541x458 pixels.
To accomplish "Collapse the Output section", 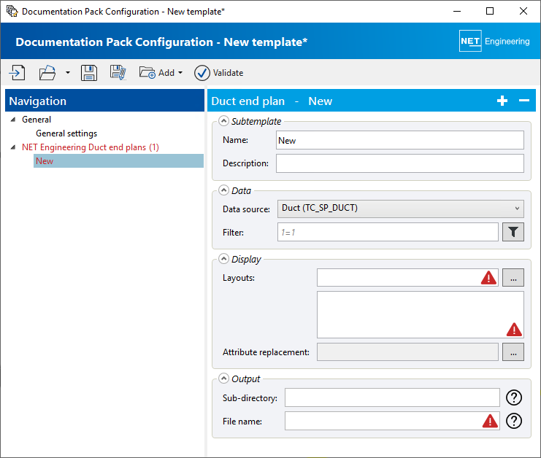I will click(x=223, y=379).
